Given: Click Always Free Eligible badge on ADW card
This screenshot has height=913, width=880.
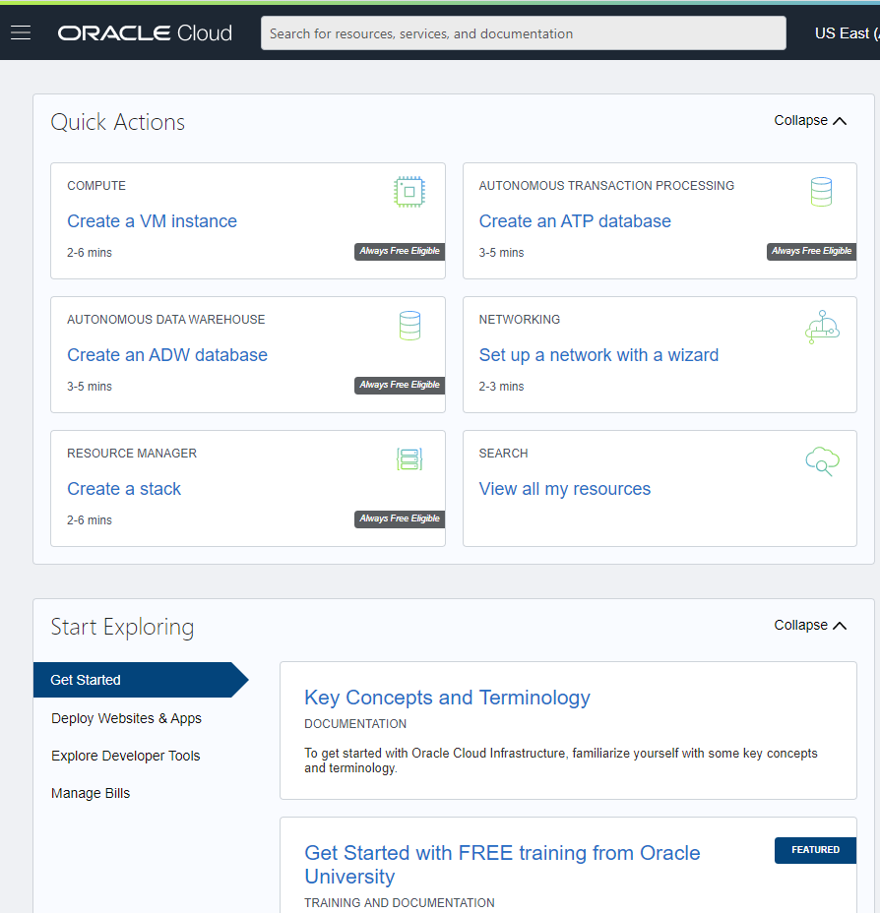Looking at the screenshot, I should coord(400,385).
